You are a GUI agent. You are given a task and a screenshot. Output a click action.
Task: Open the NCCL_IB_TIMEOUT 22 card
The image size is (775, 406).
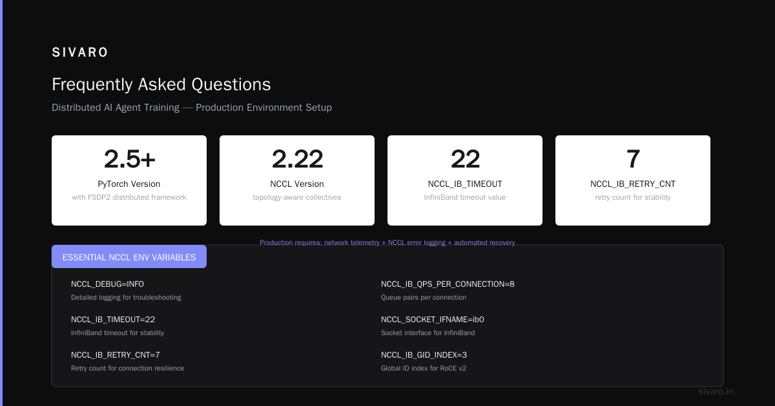tap(465, 180)
